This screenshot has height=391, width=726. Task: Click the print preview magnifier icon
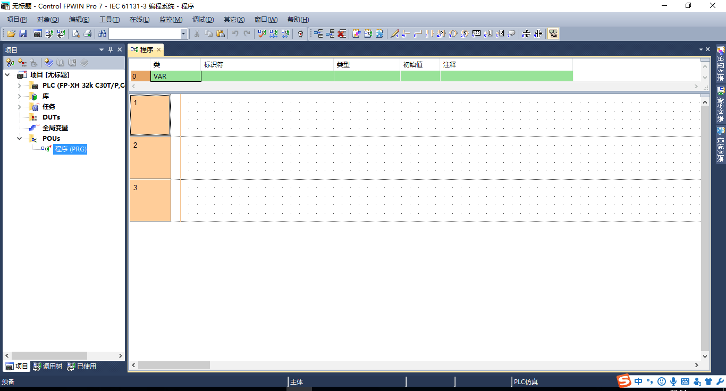coord(76,33)
